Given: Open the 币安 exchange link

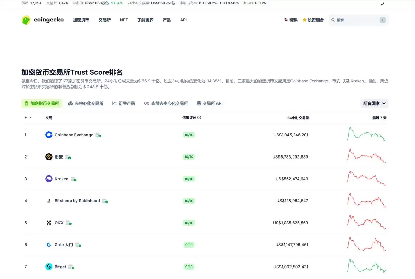Looking at the screenshot, I should coord(59,157).
